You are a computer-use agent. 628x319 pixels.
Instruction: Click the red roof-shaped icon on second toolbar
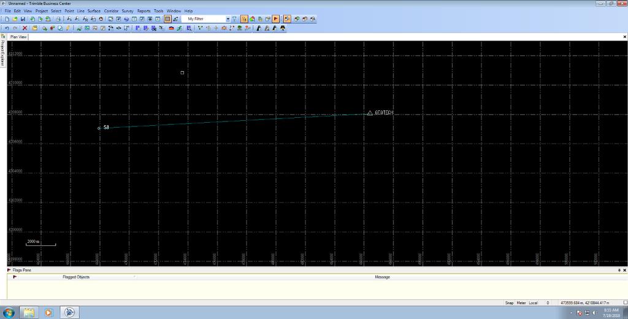pos(172,28)
